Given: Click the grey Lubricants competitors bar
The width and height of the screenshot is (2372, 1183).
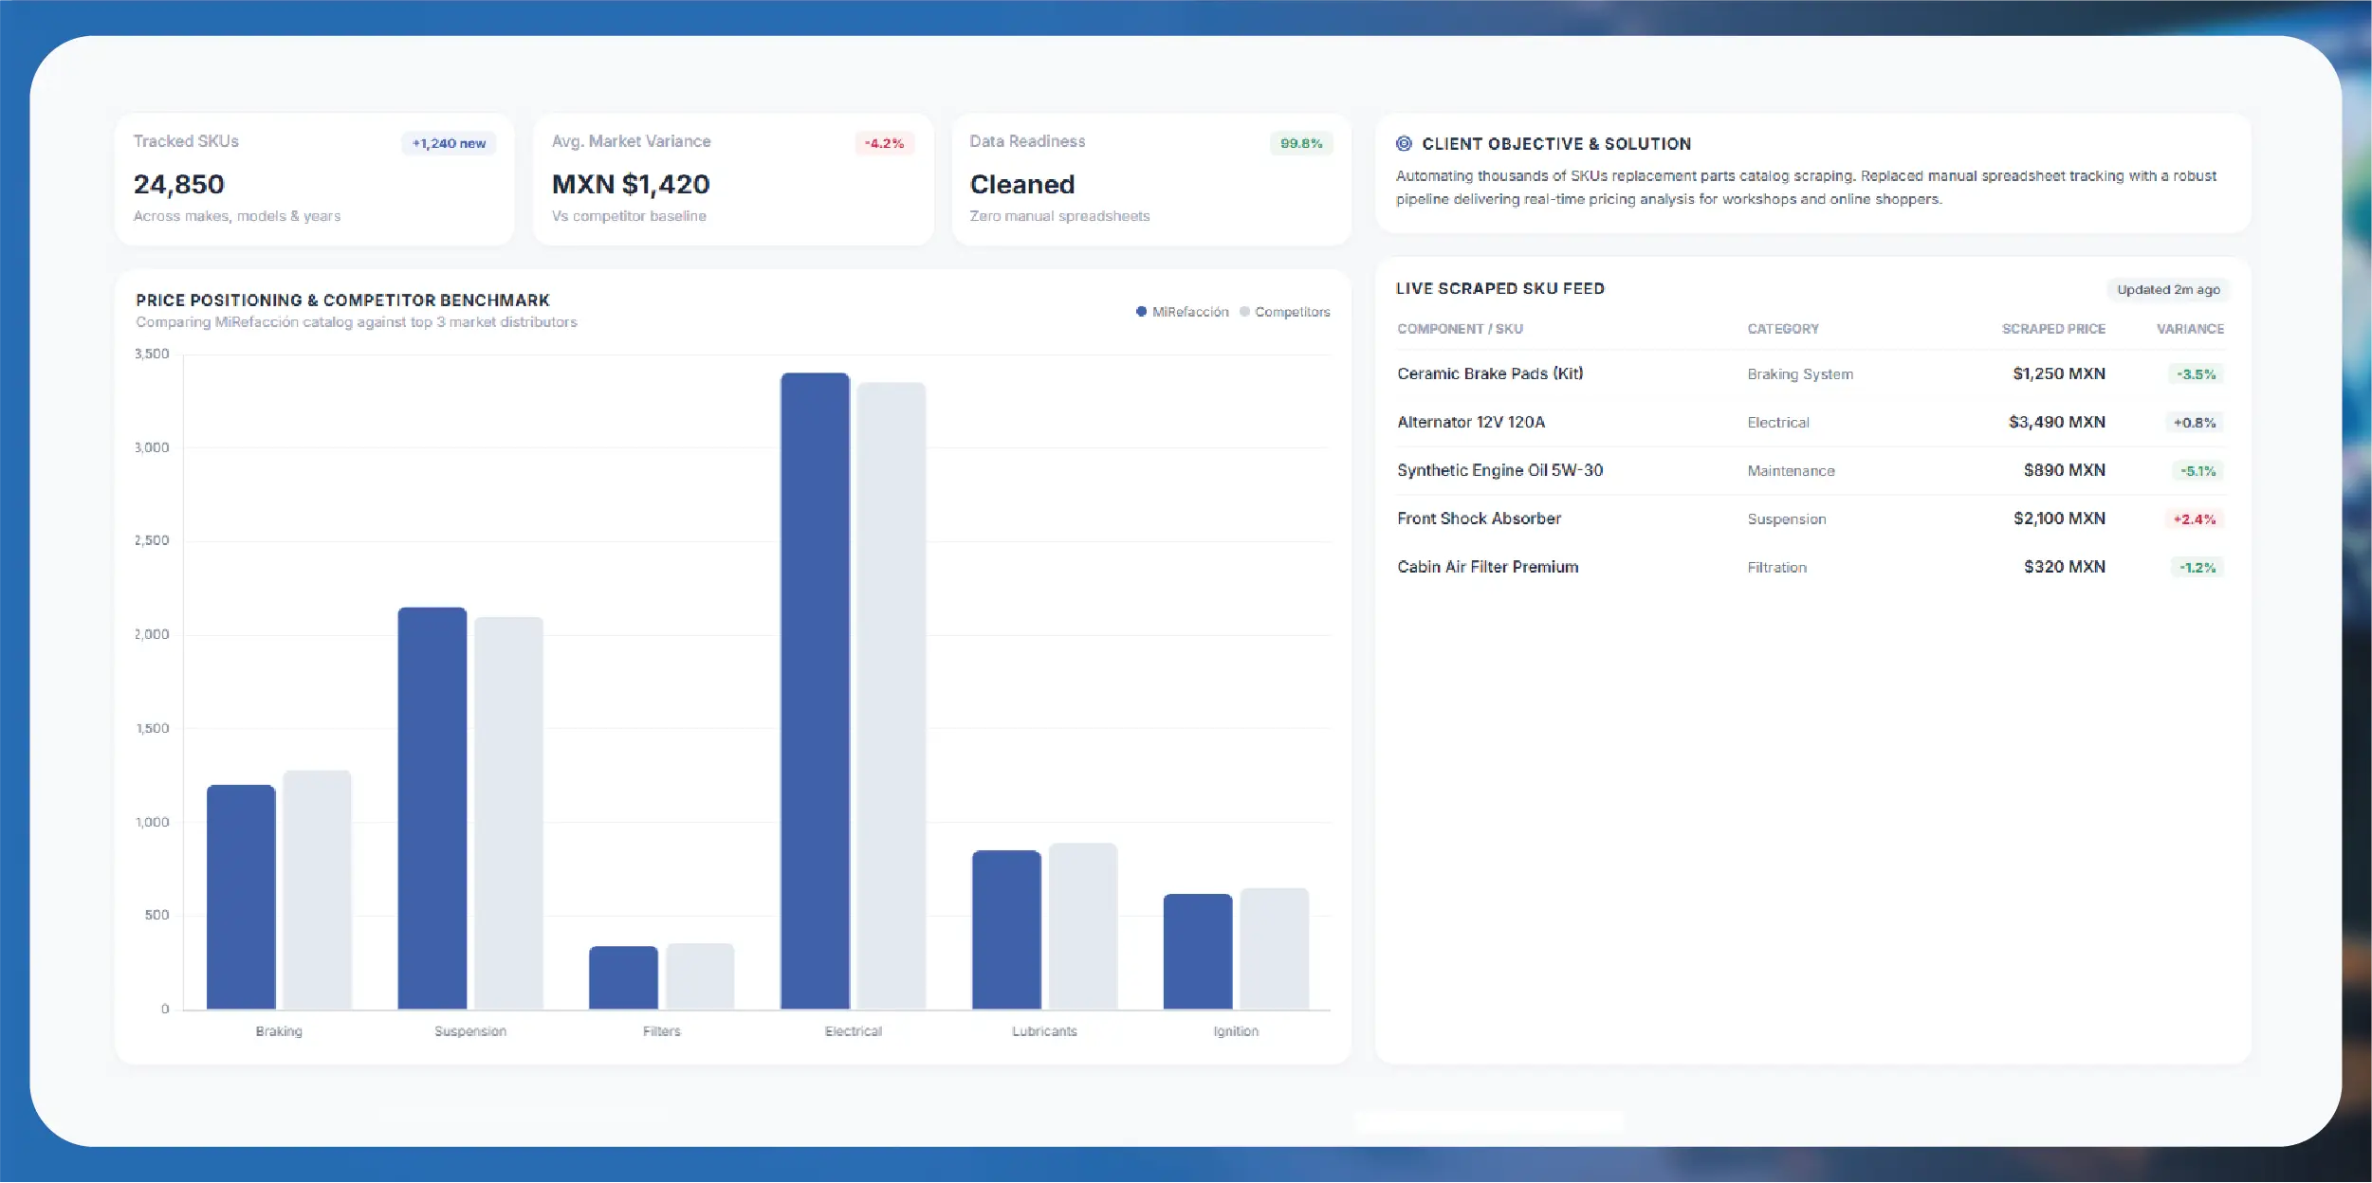Looking at the screenshot, I should [1083, 926].
